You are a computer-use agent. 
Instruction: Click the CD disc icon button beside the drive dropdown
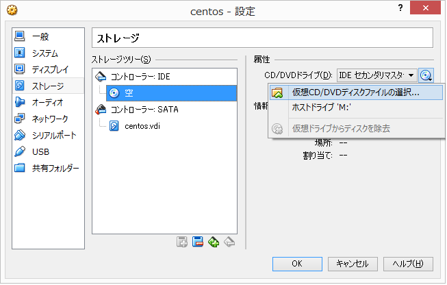click(x=426, y=75)
